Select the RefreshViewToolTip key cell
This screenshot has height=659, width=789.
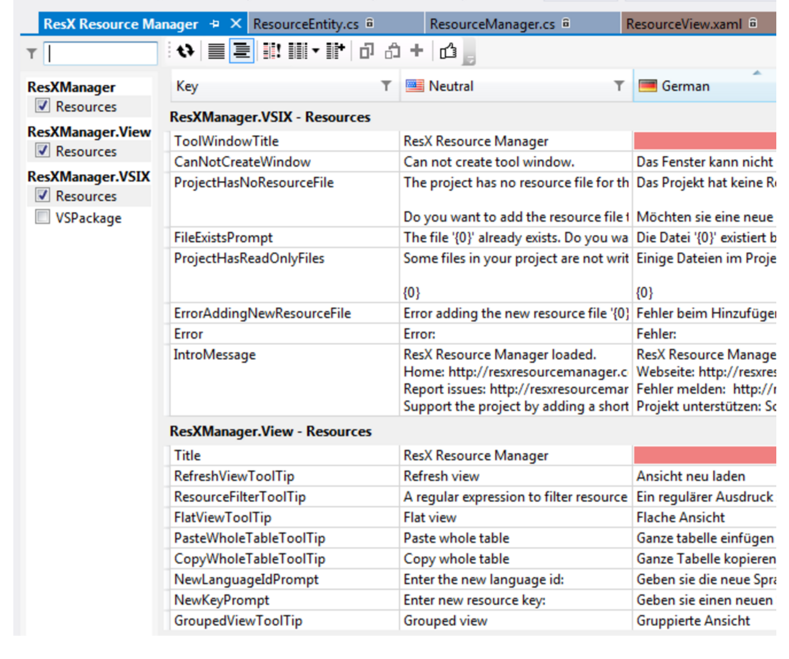tap(284, 476)
